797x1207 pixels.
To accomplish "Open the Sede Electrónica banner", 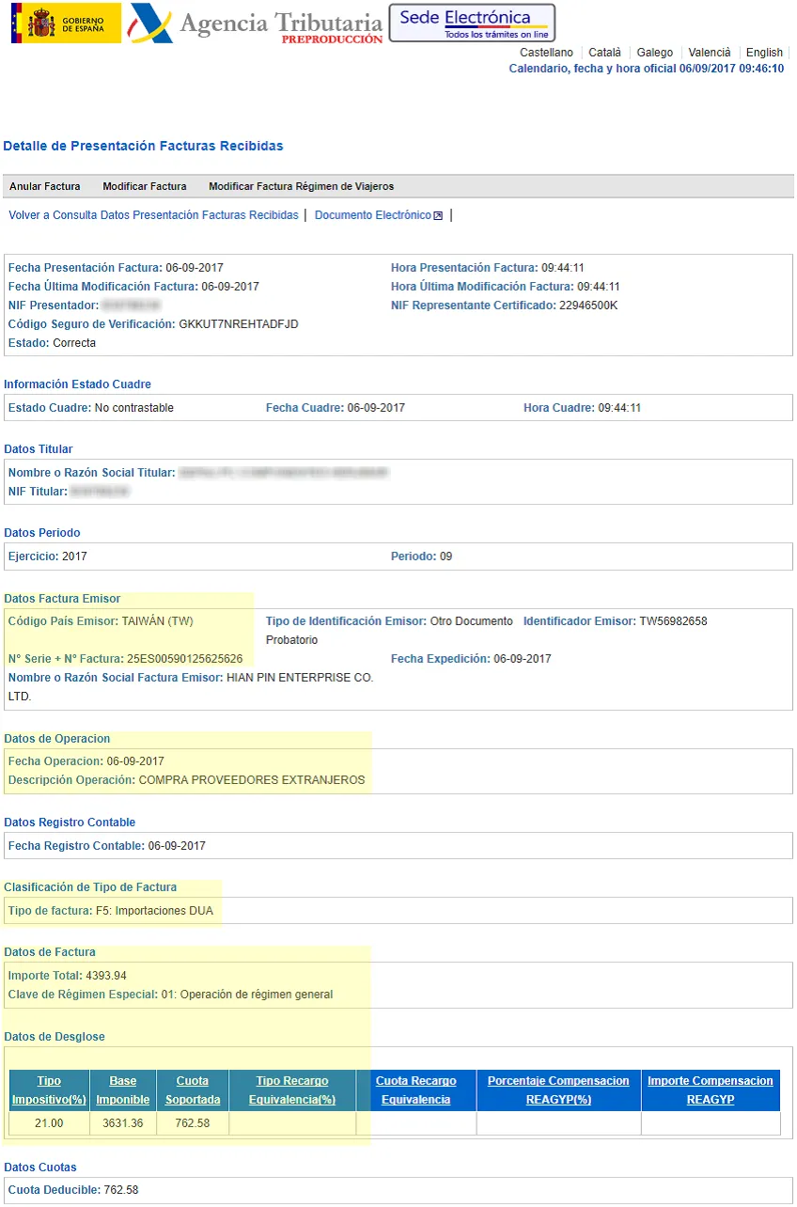I will 472,23.
